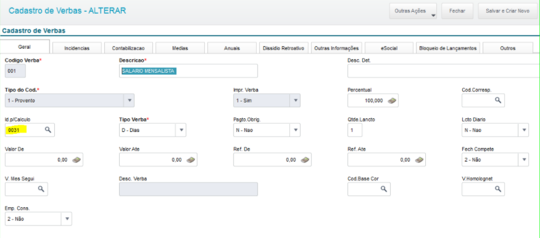Open lookup magnifier in V.Homolognet field

[498, 189]
